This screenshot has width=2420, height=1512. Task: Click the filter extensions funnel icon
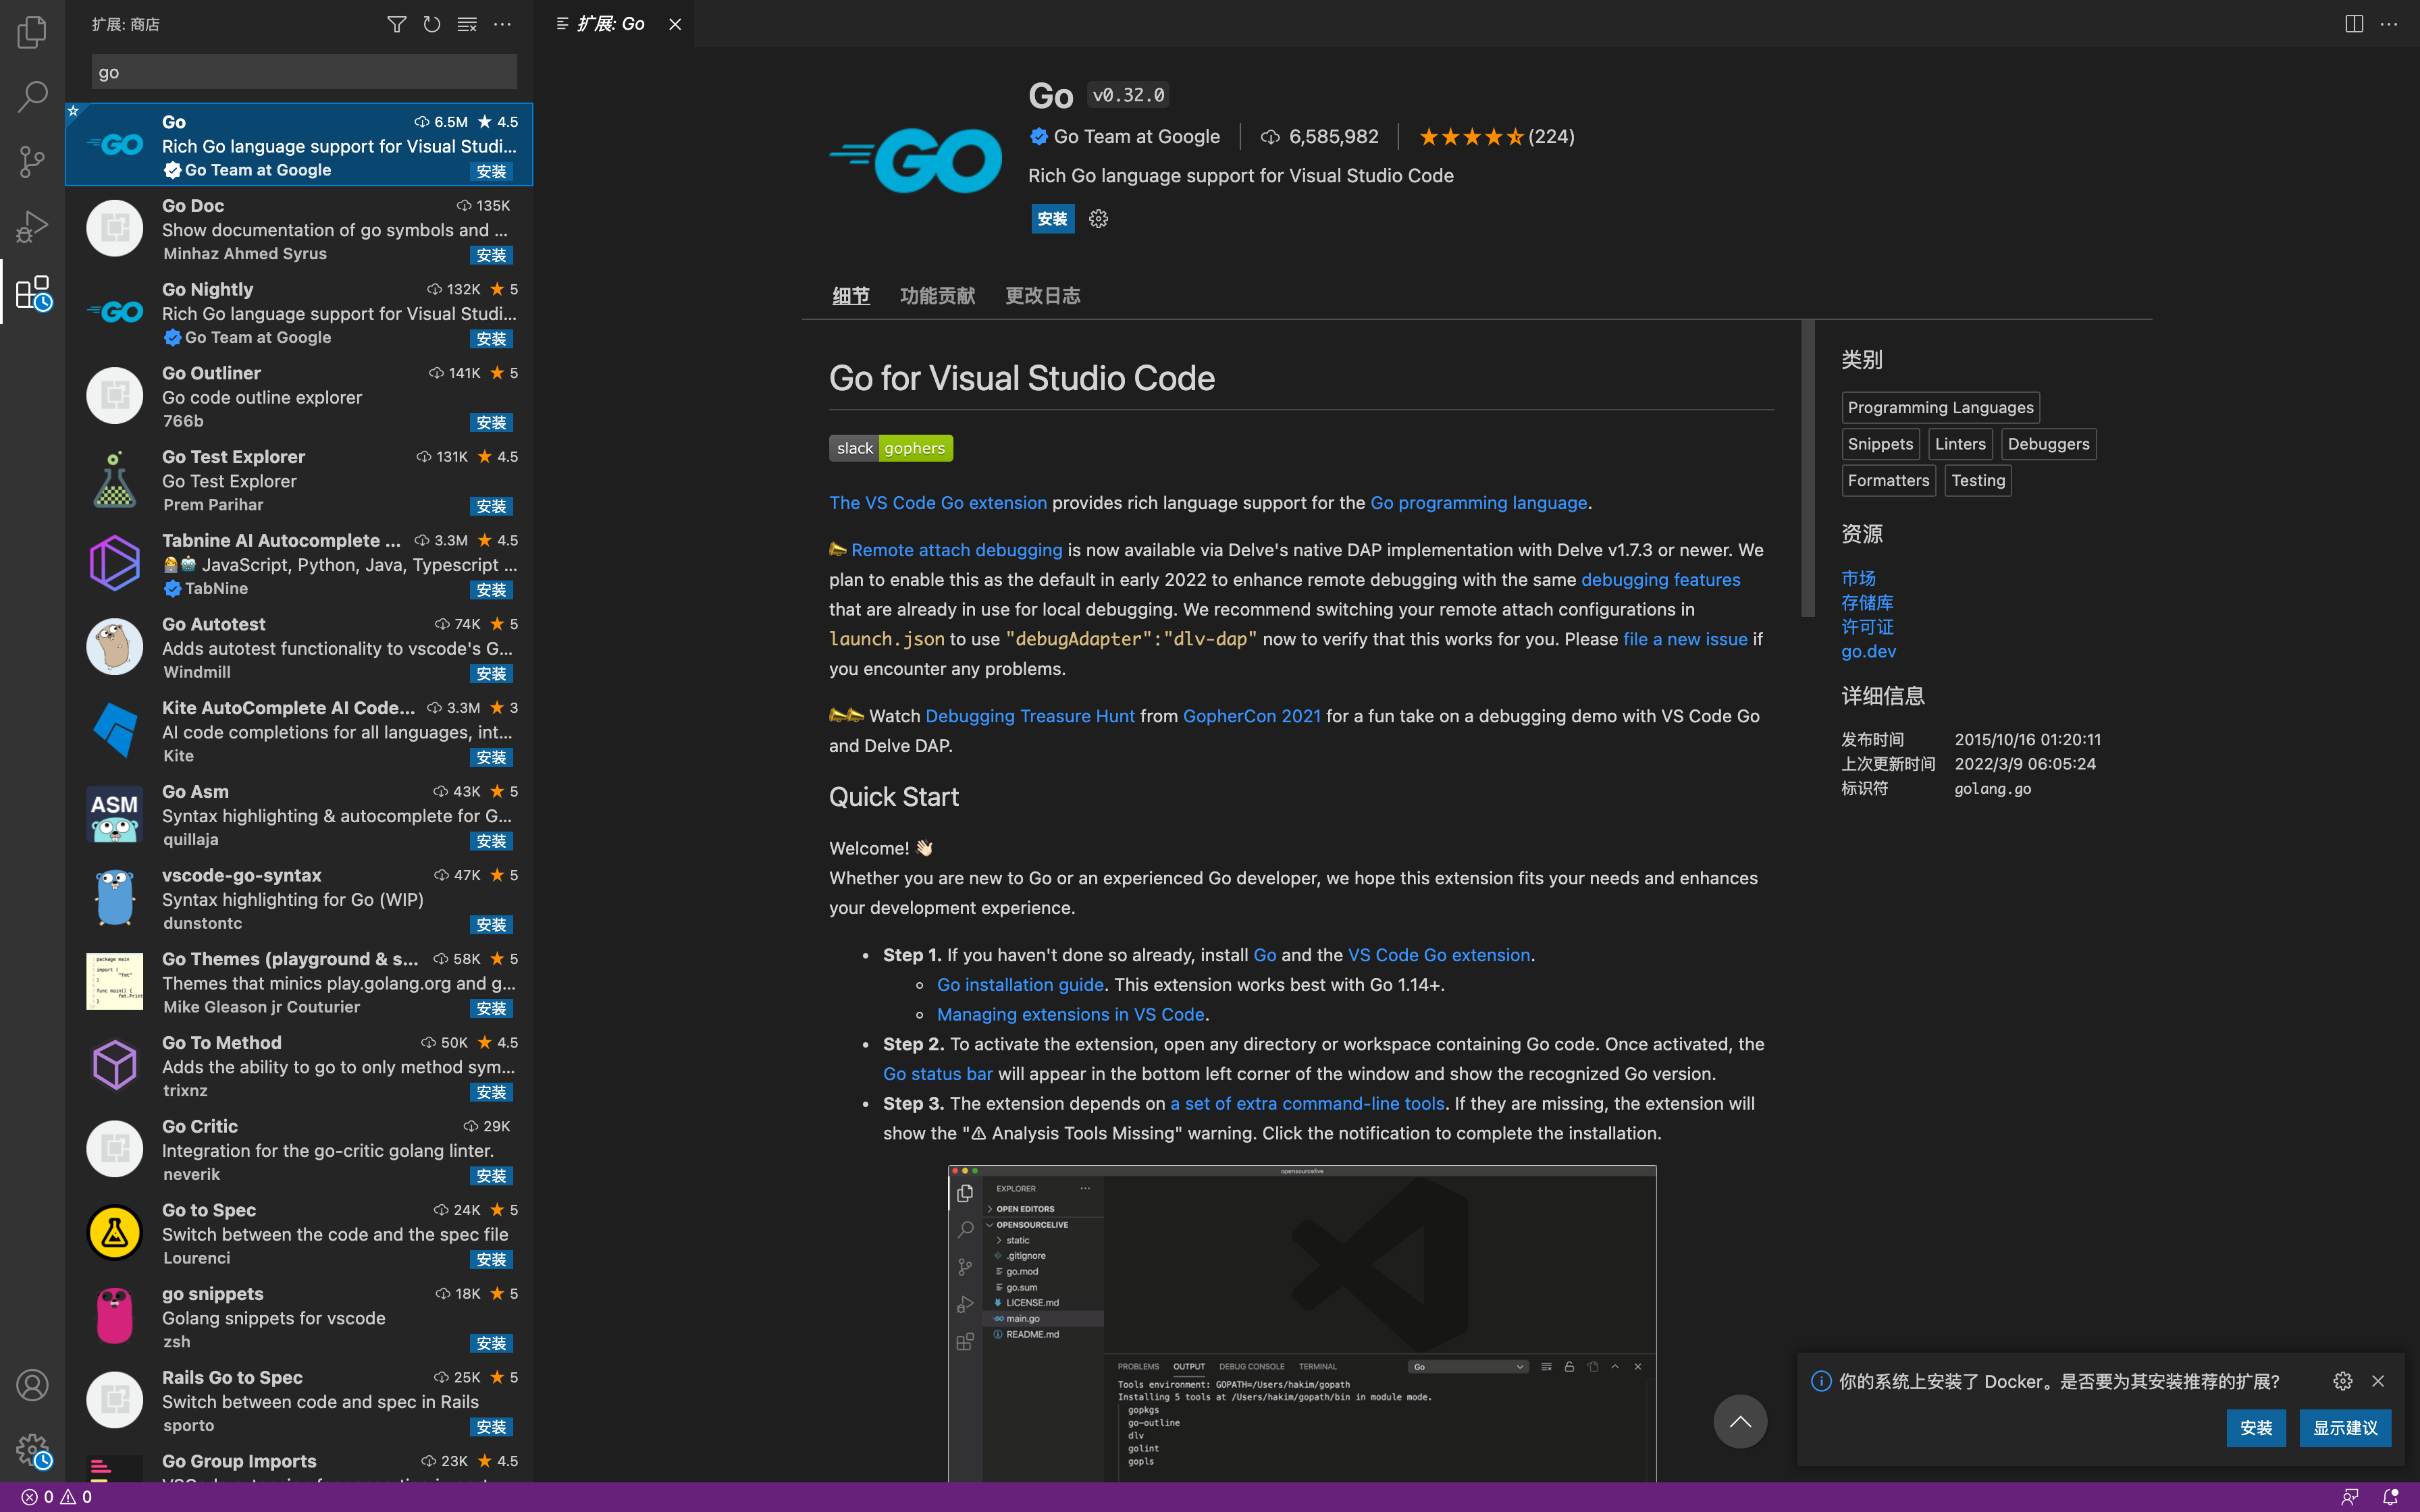tap(396, 24)
